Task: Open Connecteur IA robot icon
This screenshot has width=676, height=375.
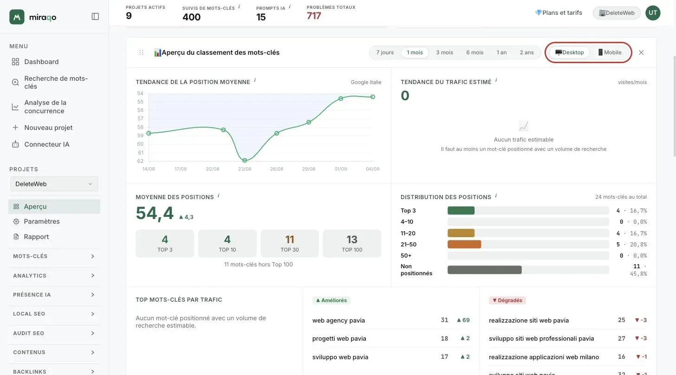Action: [x=15, y=144]
